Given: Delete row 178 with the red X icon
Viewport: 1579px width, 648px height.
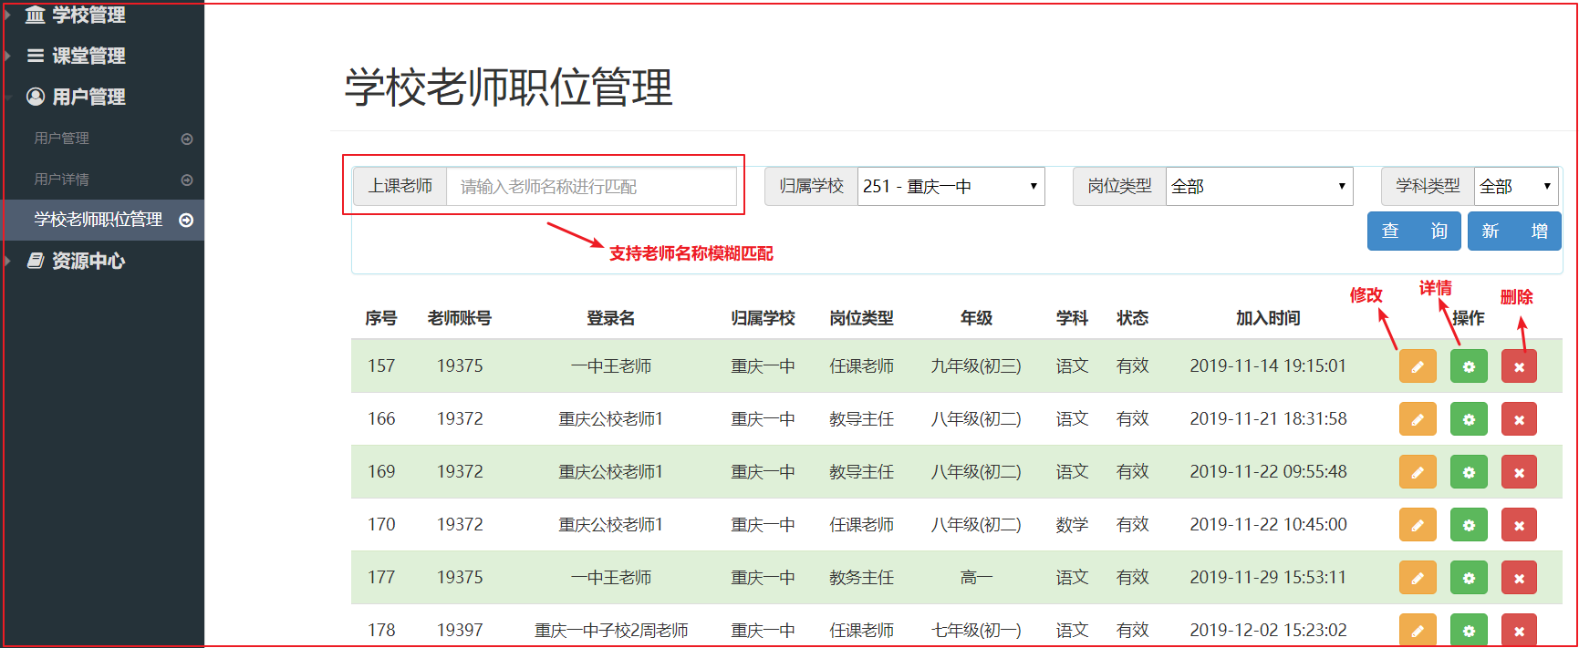Looking at the screenshot, I should click(x=1519, y=630).
